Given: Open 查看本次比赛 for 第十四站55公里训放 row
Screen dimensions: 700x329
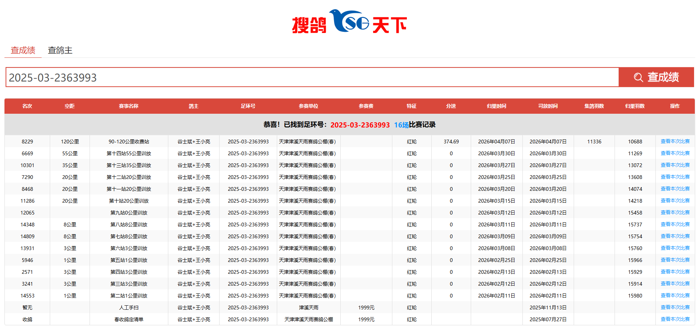Looking at the screenshot, I should coord(675,153).
